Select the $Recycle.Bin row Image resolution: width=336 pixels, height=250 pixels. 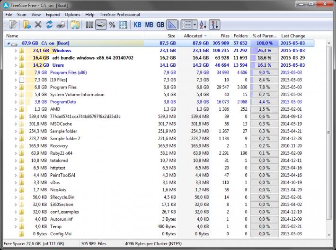(159, 197)
